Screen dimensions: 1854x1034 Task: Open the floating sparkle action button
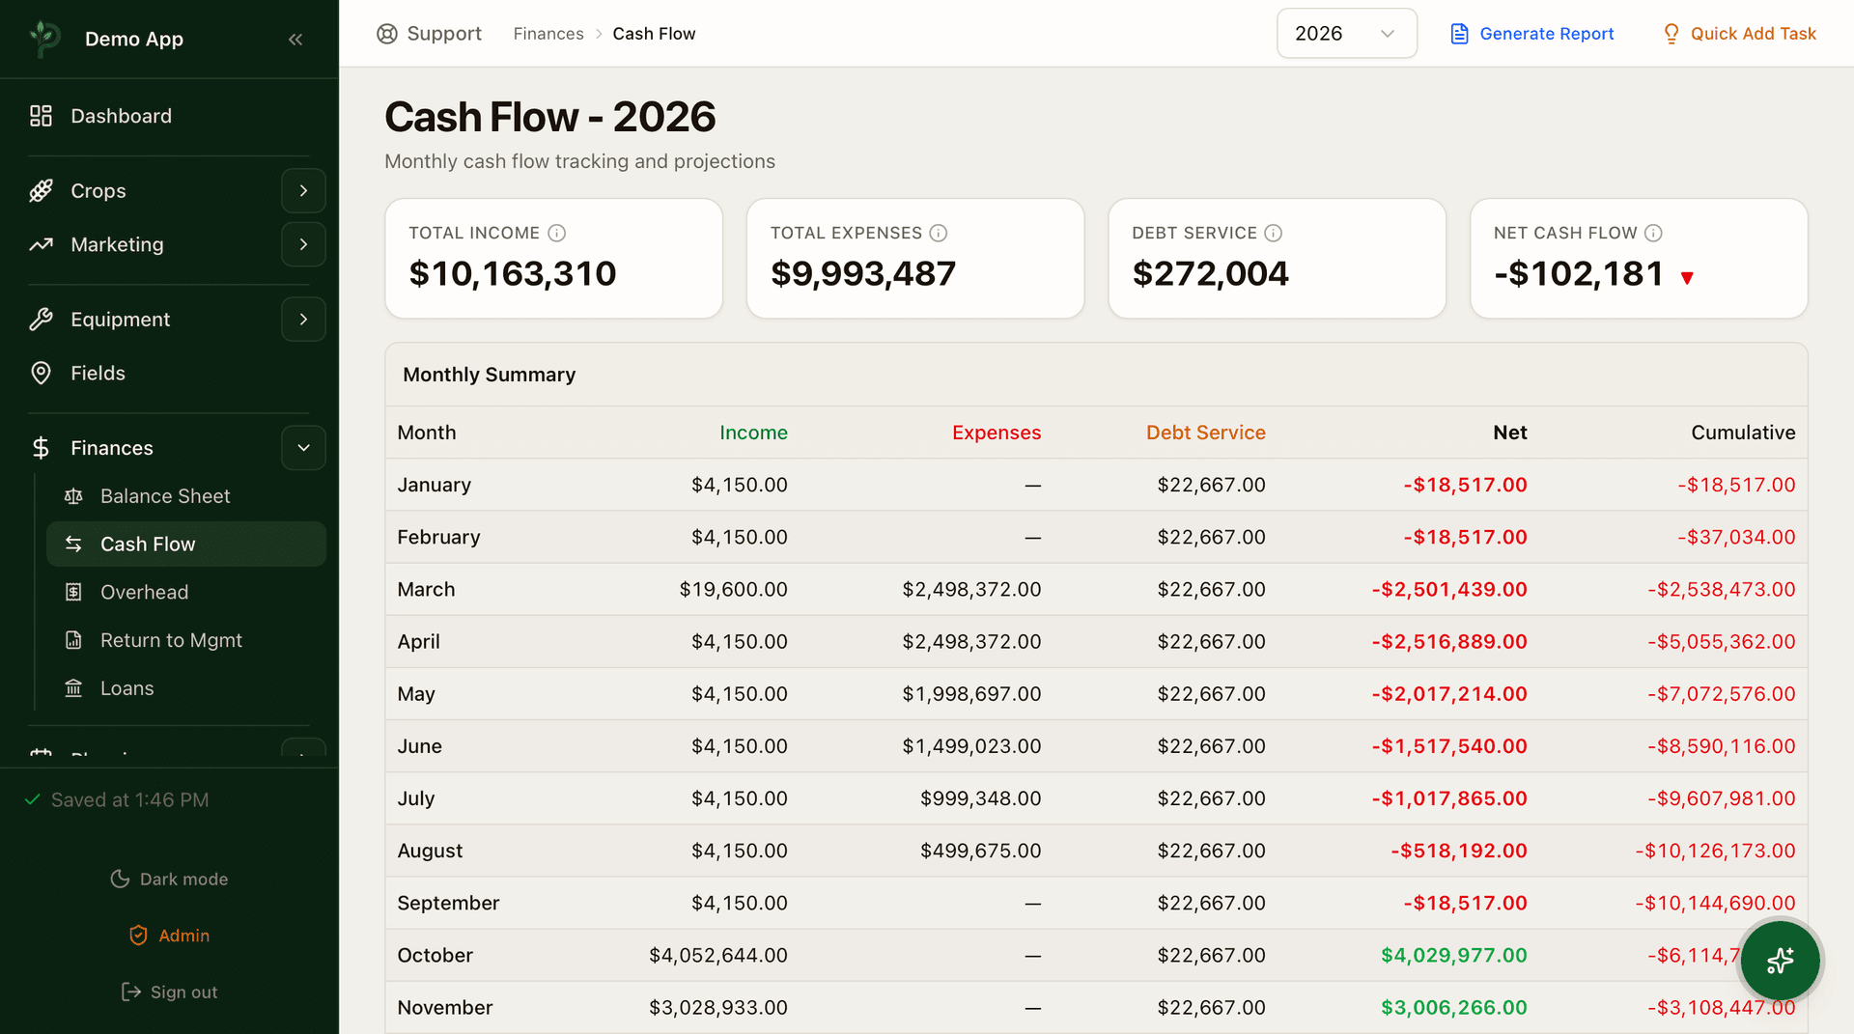pyautogui.click(x=1780, y=961)
